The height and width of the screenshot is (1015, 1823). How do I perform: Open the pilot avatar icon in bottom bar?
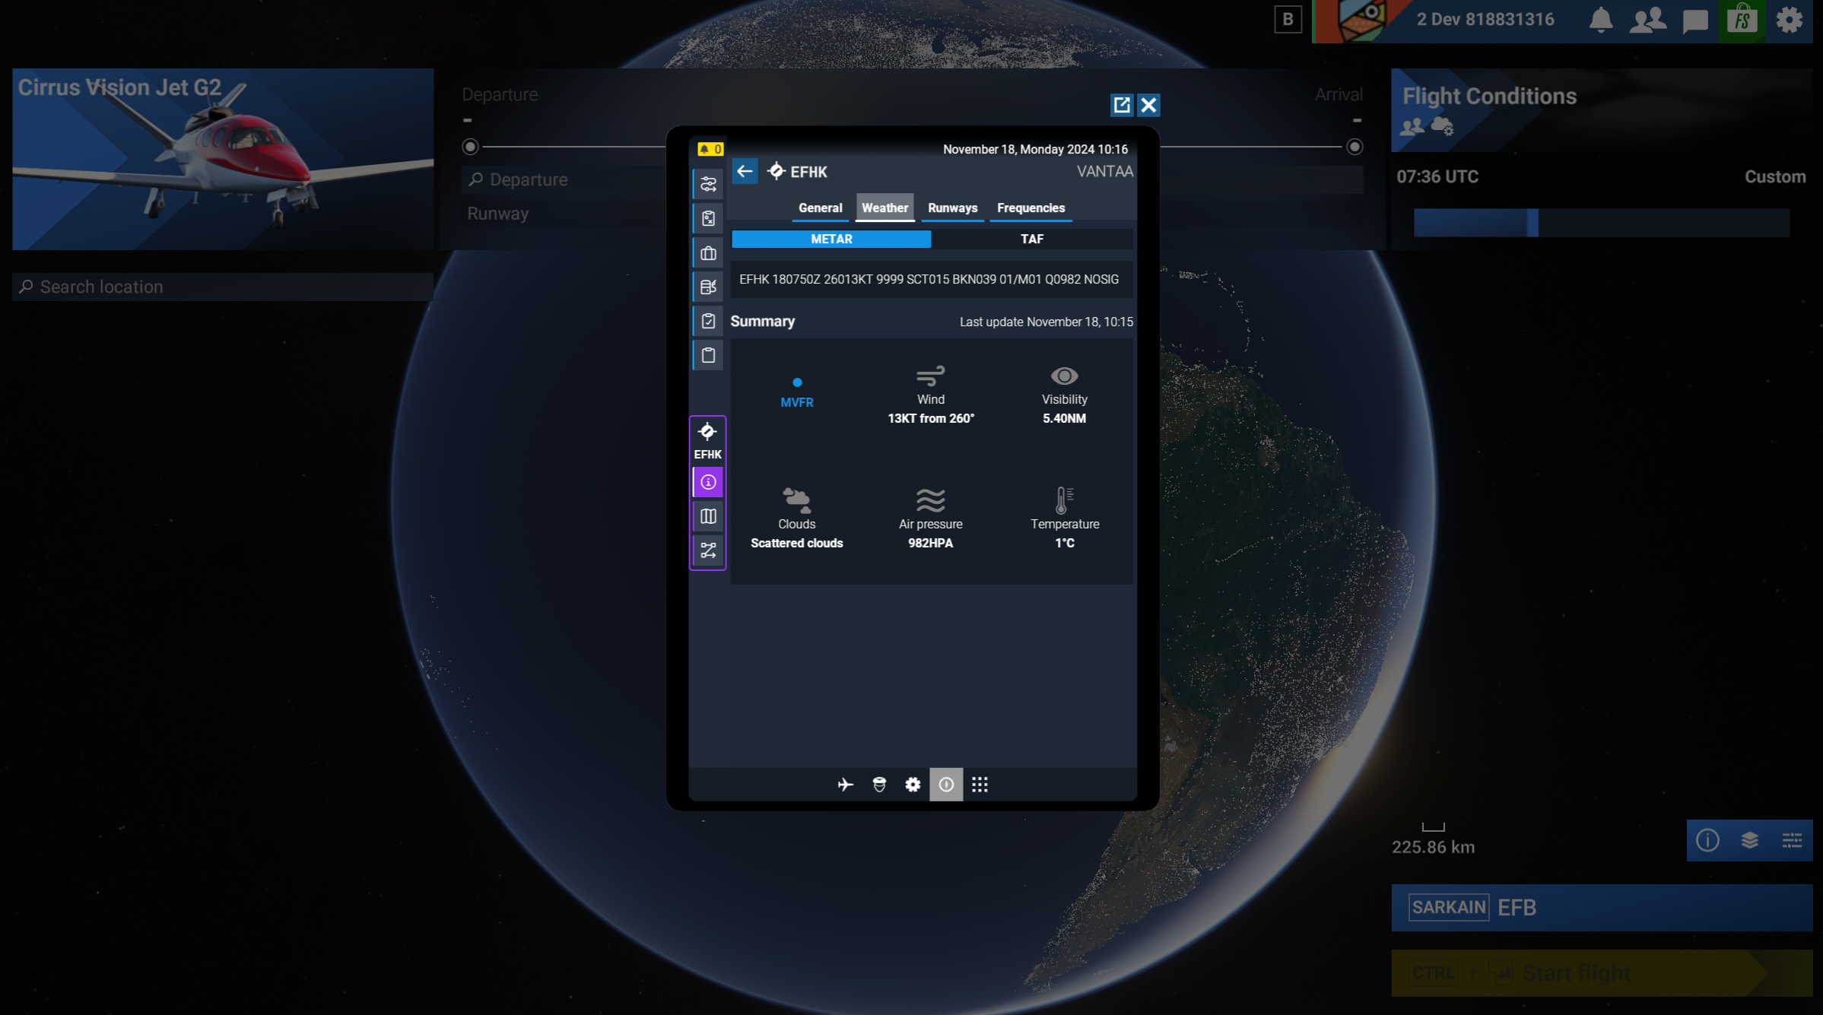pyautogui.click(x=878, y=785)
